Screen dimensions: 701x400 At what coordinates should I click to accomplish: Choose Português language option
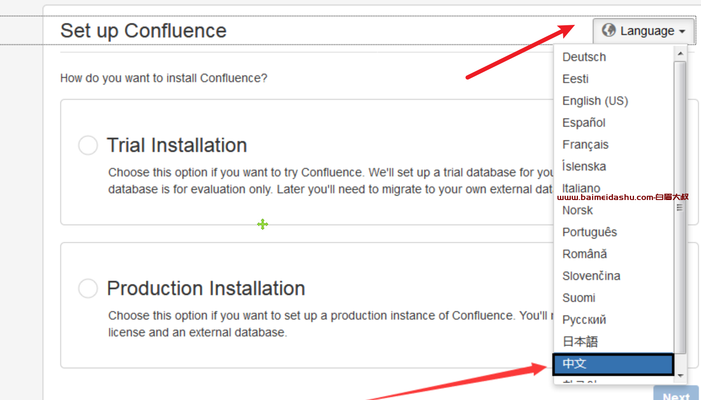[x=614, y=232]
